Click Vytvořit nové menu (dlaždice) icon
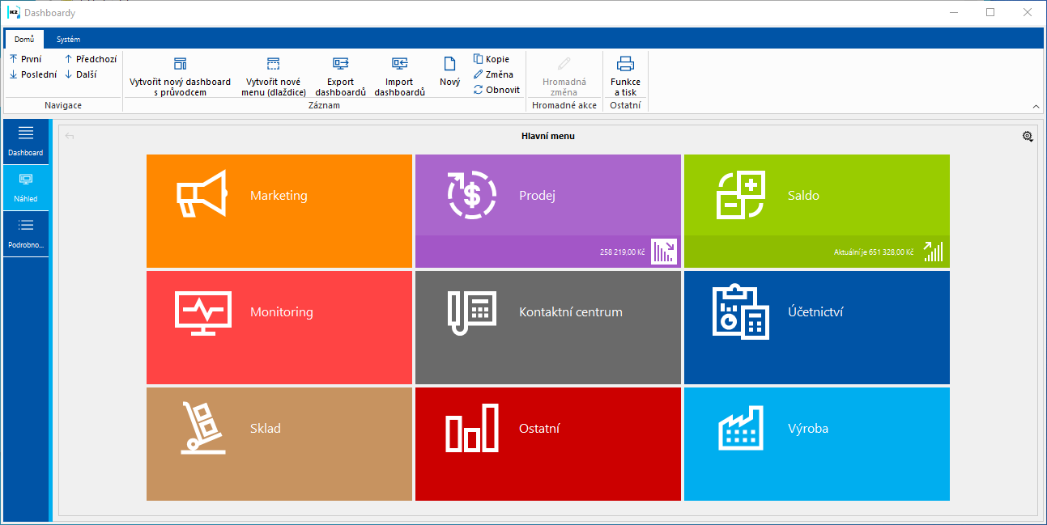Viewport: 1047px width, 525px height. click(x=274, y=64)
